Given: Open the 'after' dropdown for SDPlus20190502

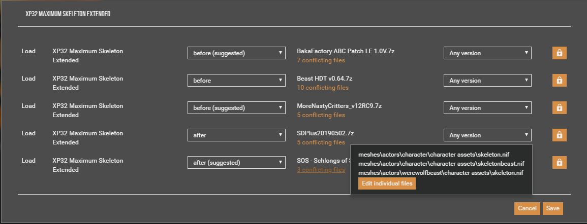Looking at the screenshot, I should (x=236, y=135).
